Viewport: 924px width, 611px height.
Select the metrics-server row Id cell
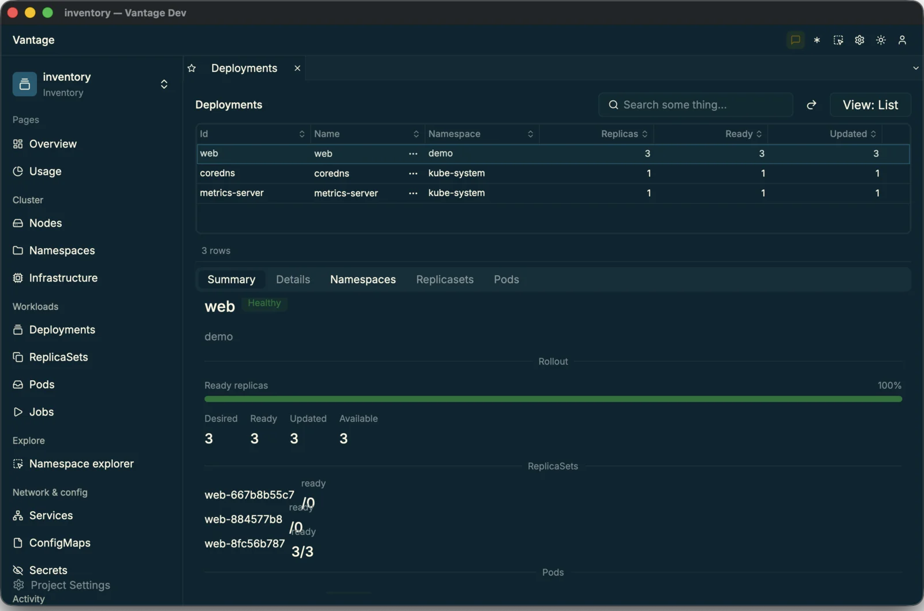click(252, 193)
